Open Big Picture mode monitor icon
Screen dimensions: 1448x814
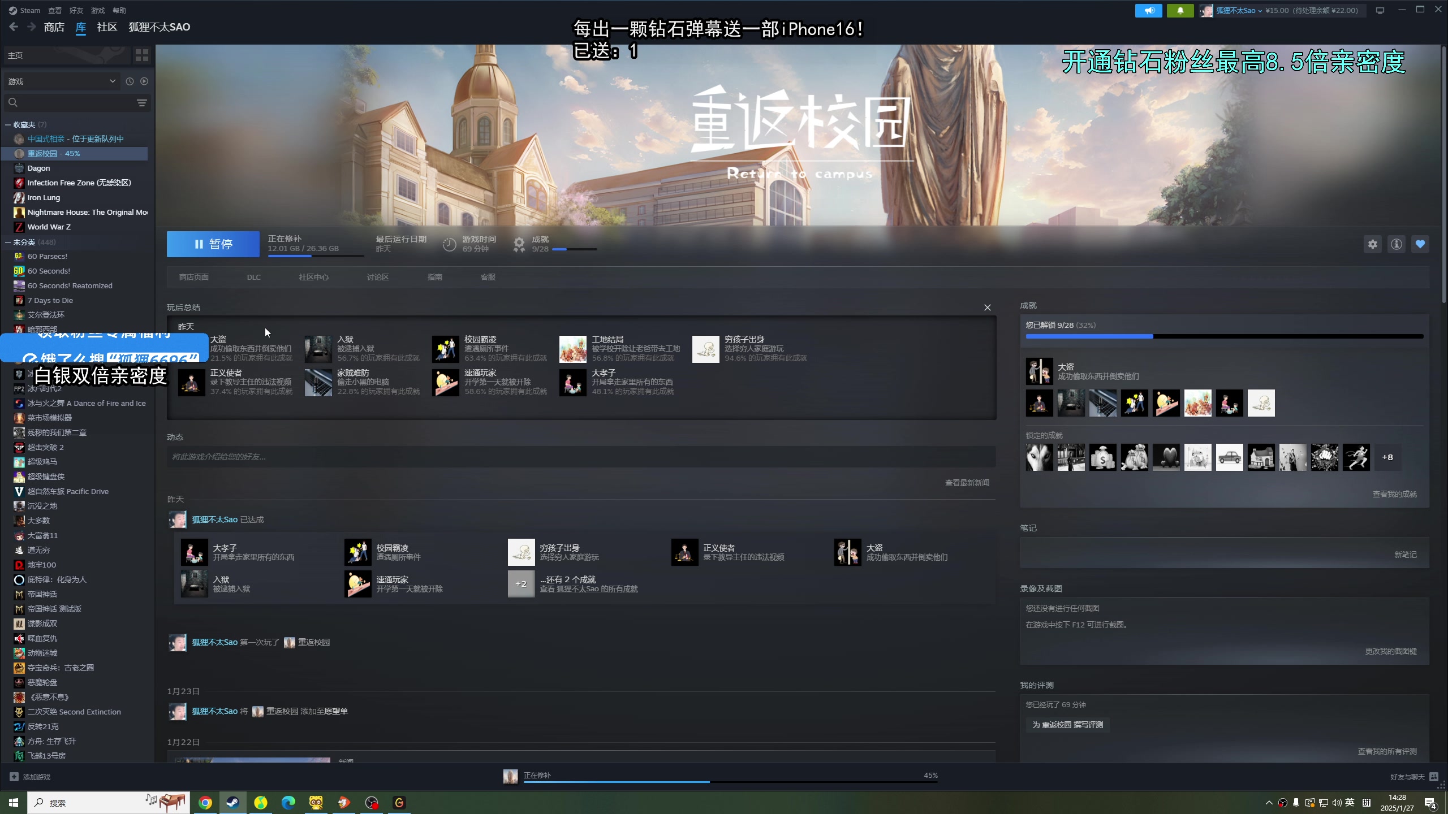[x=1380, y=10]
